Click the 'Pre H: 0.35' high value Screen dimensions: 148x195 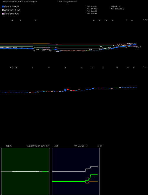click(x=92, y=9)
